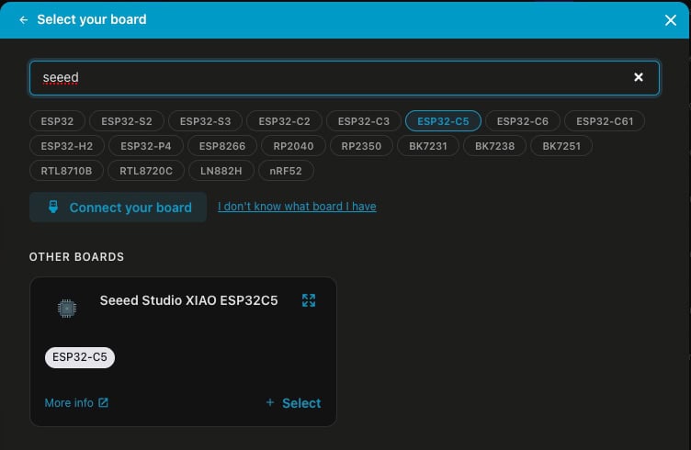
Task: Click the ESP32-C5 tag on card
Action: pyautogui.click(x=80, y=357)
